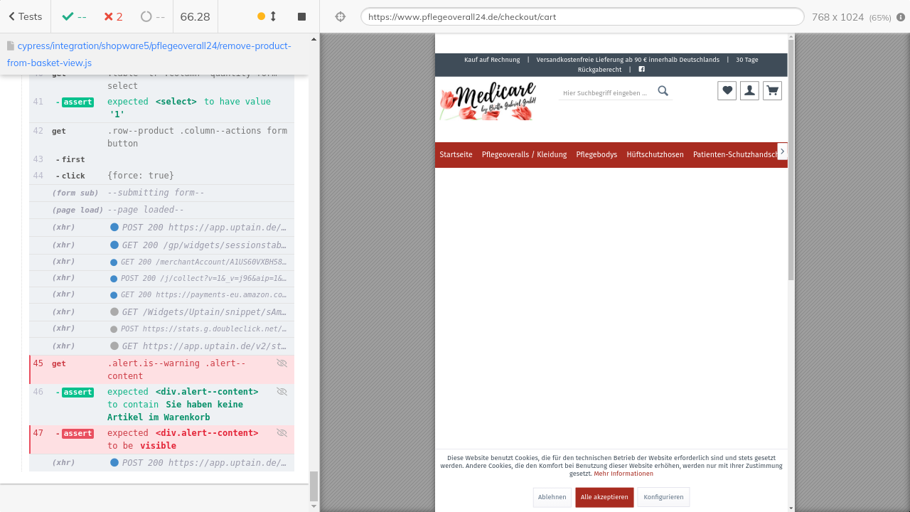The image size is (910, 512).
Task: Go back to Tests list
Action: click(26, 16)
